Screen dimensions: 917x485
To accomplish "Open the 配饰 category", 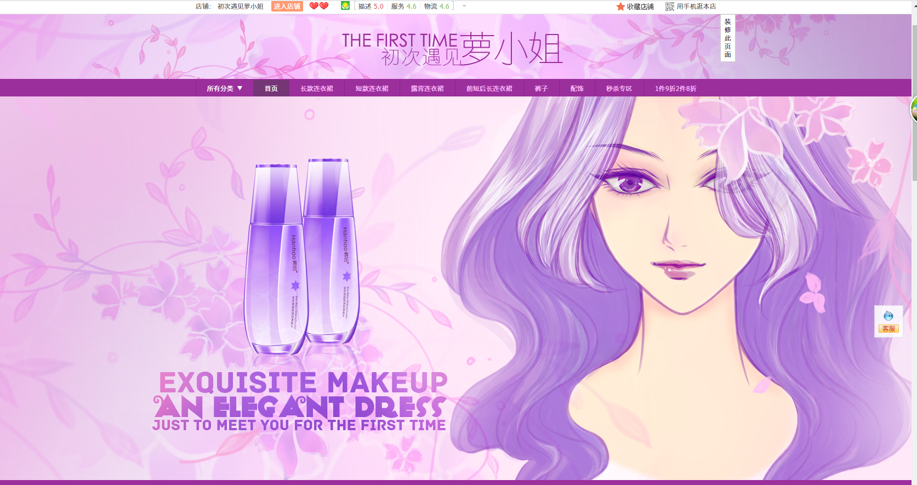I will point(577,88).
